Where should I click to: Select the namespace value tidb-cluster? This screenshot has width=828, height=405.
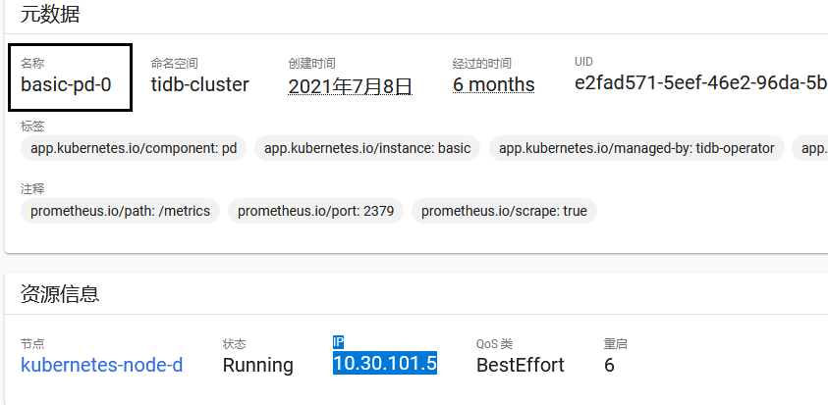199,84
